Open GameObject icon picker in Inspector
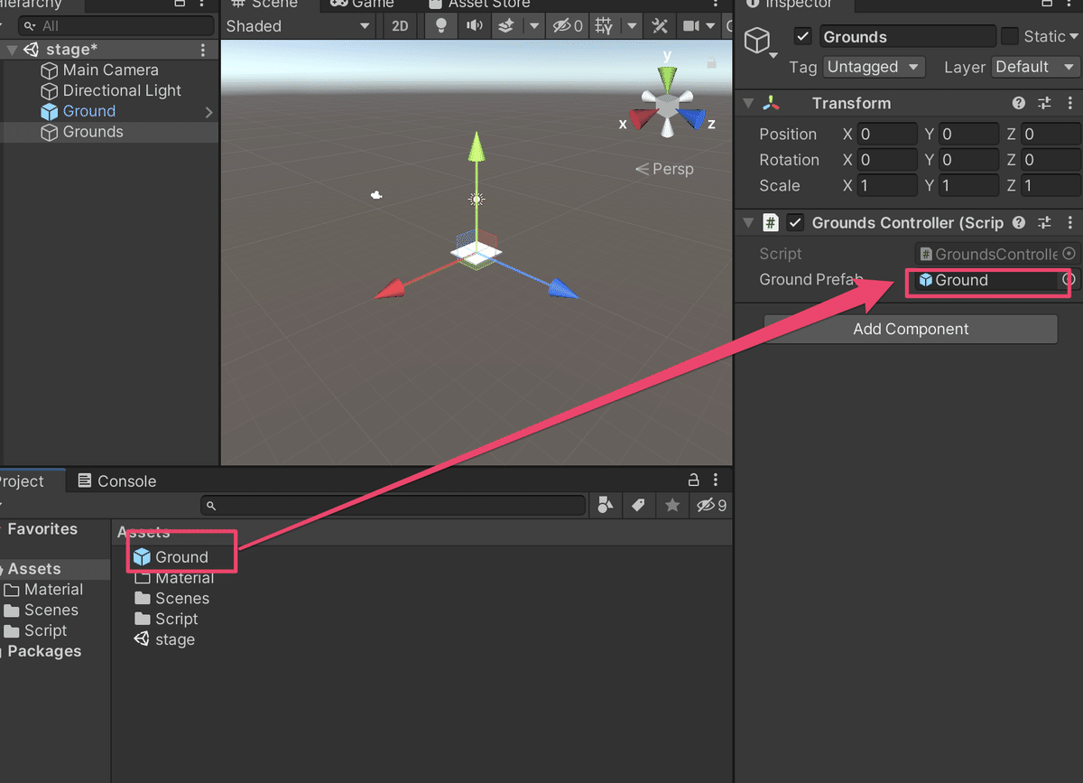Screen dimensions: 1083x783 tap(760, 42)
